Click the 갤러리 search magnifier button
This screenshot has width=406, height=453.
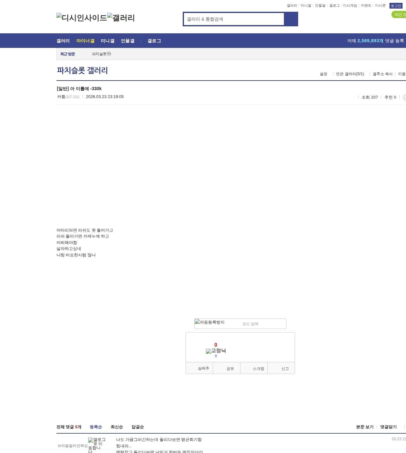(291, 19)
